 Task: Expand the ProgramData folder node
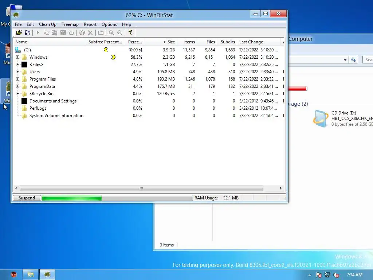(x=17, y=86)
